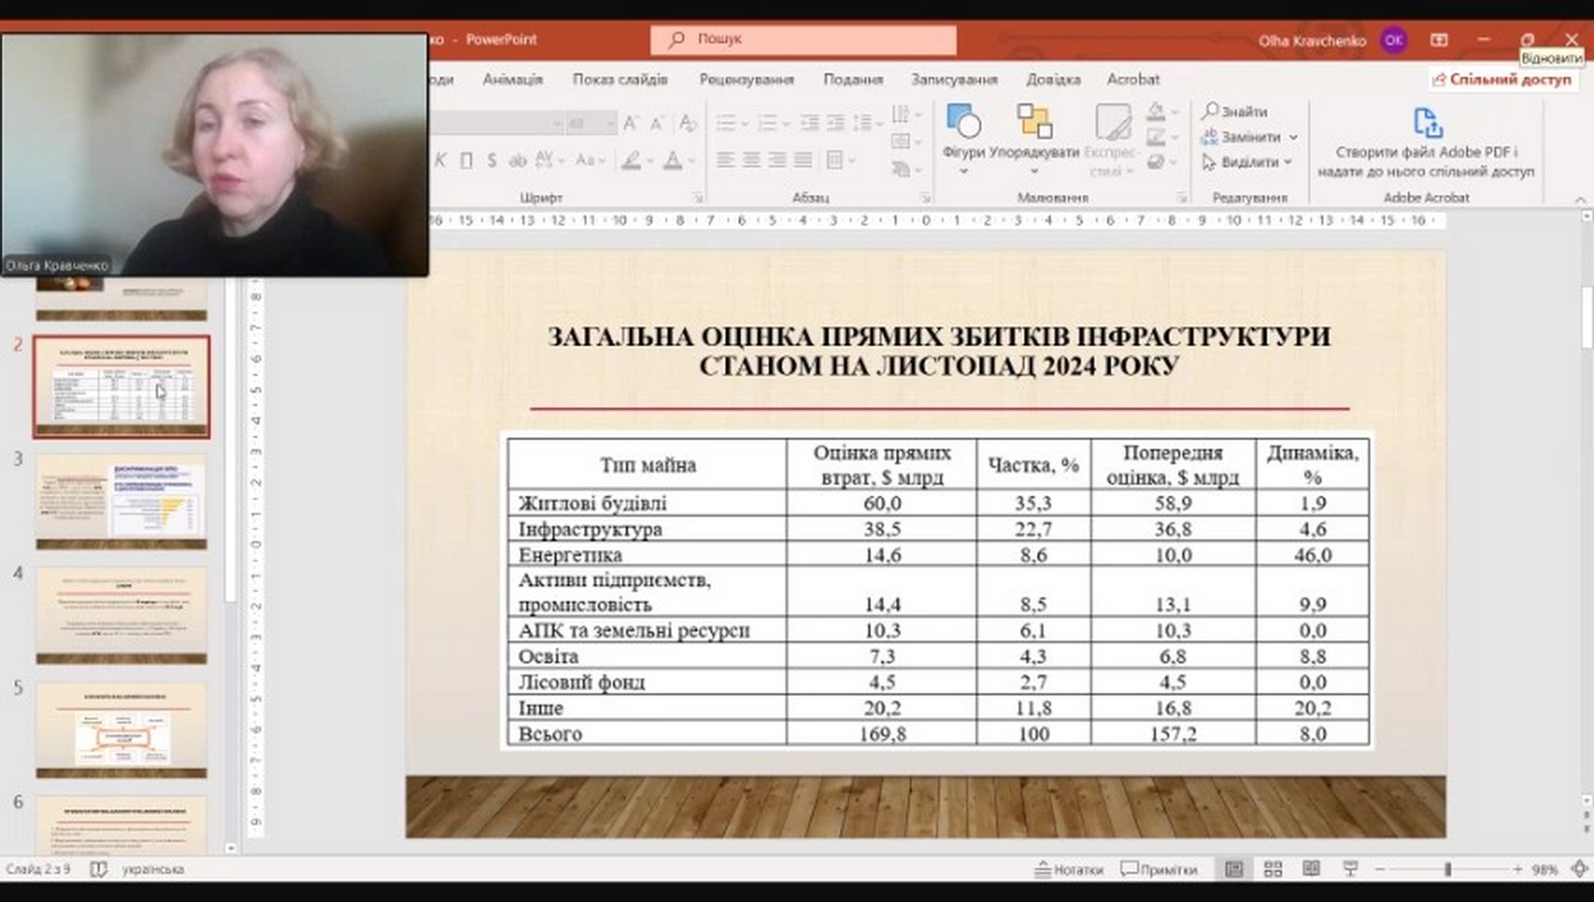This screenshot has height=902, width=1594.
Task: Toggle Normal view button in status bar
Action: 1234,869
